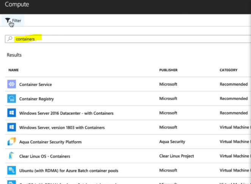This screenshot has height=184, width=251.
Task: Select Clear Linux OS - Containers name
Action: pos(45,156)
